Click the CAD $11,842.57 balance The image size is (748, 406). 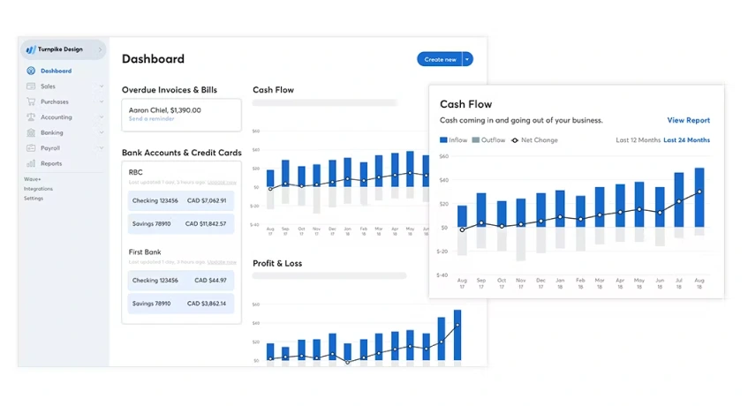click(206, 223)
